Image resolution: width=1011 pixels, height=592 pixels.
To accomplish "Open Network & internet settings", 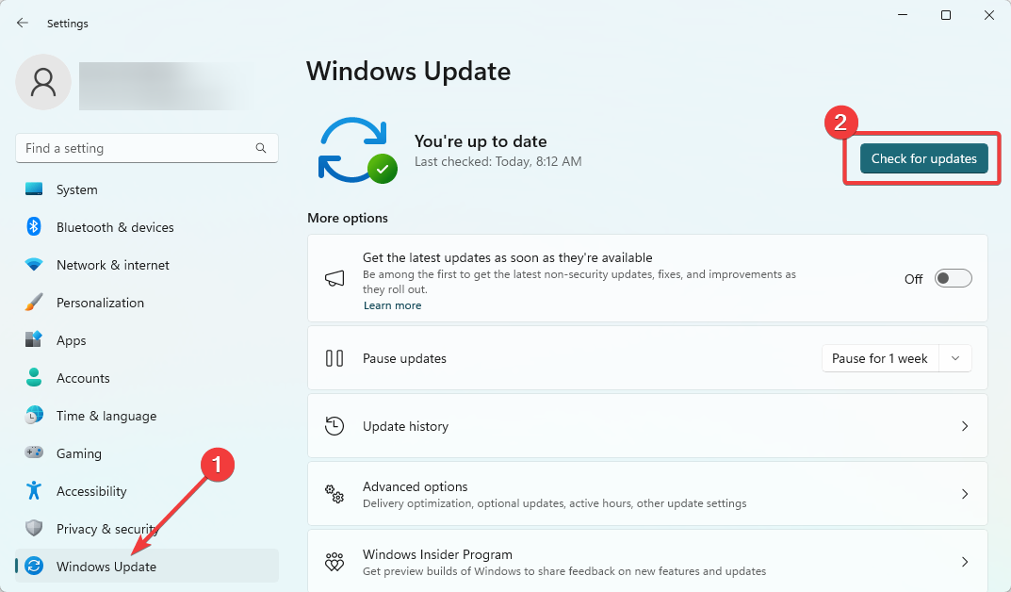I will click(147, 265).
